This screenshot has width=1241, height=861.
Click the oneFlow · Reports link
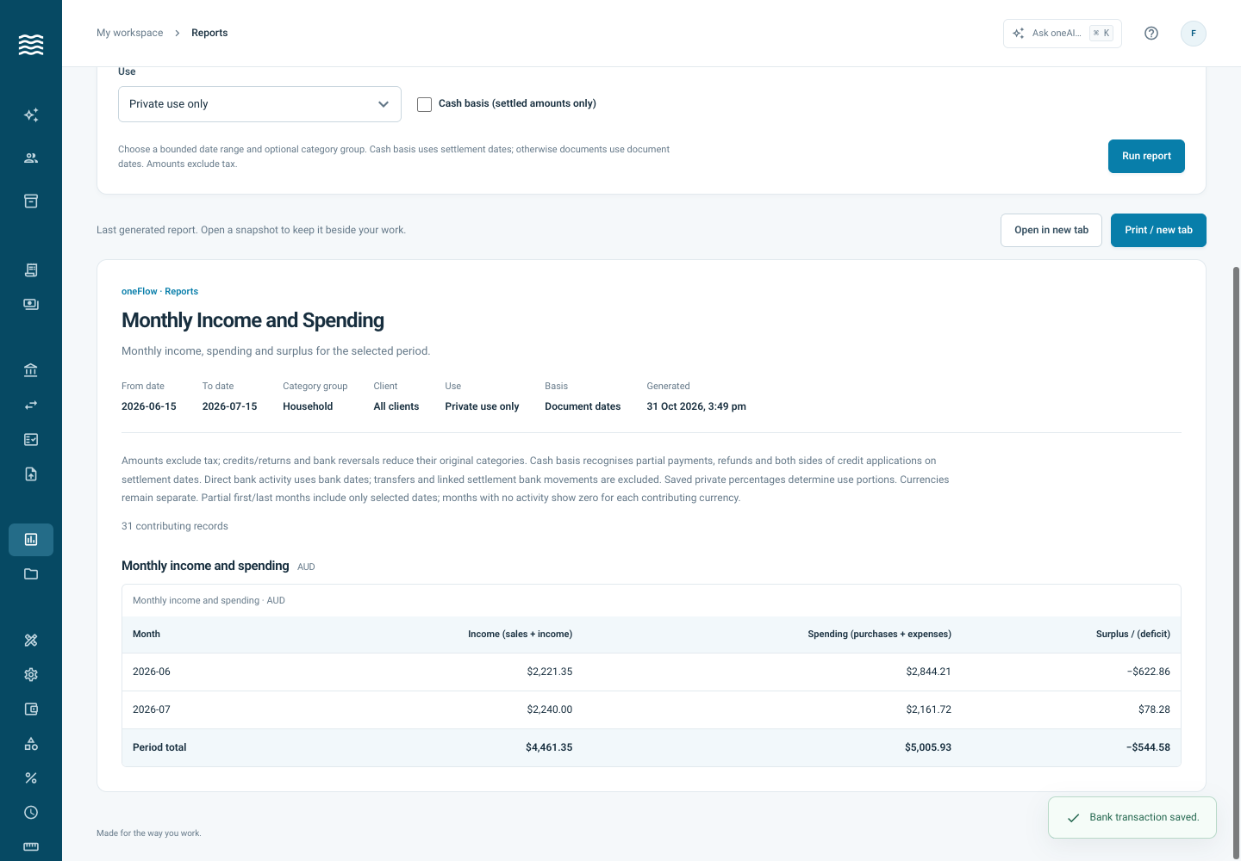point(159,291)
